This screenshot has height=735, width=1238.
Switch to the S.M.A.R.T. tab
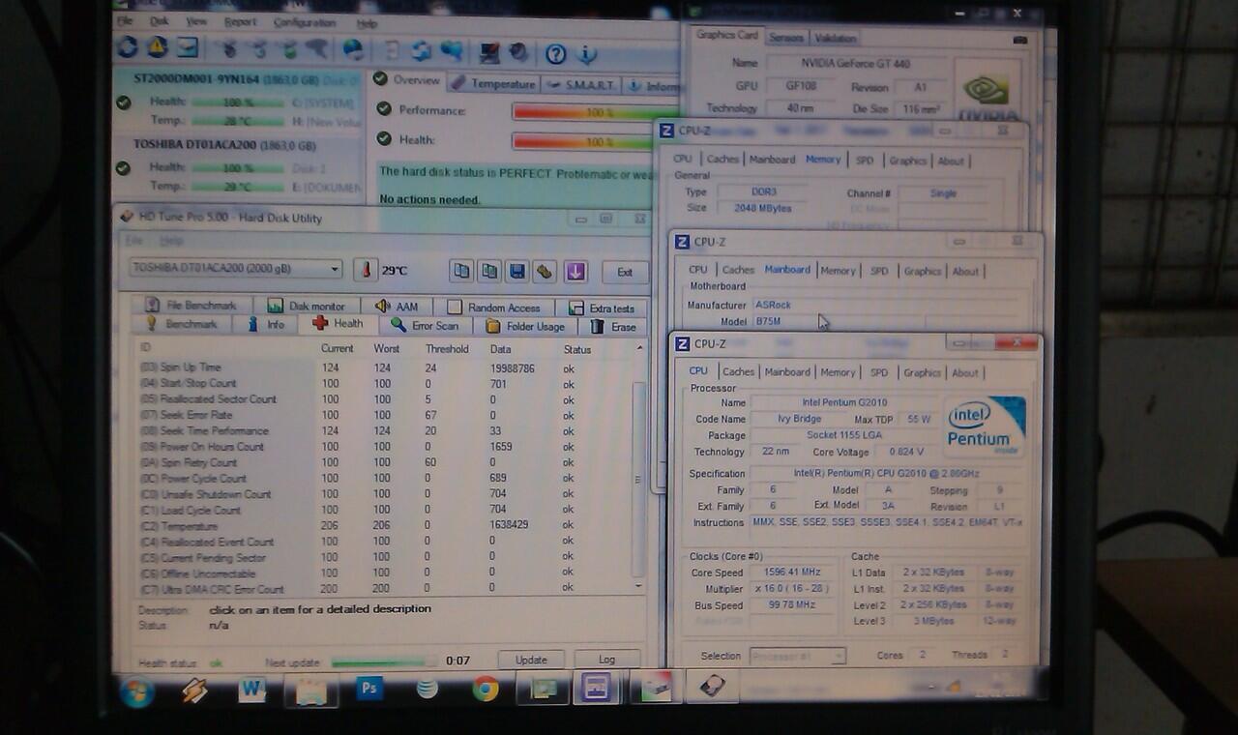pyautogui.click(x=580, y=85)
